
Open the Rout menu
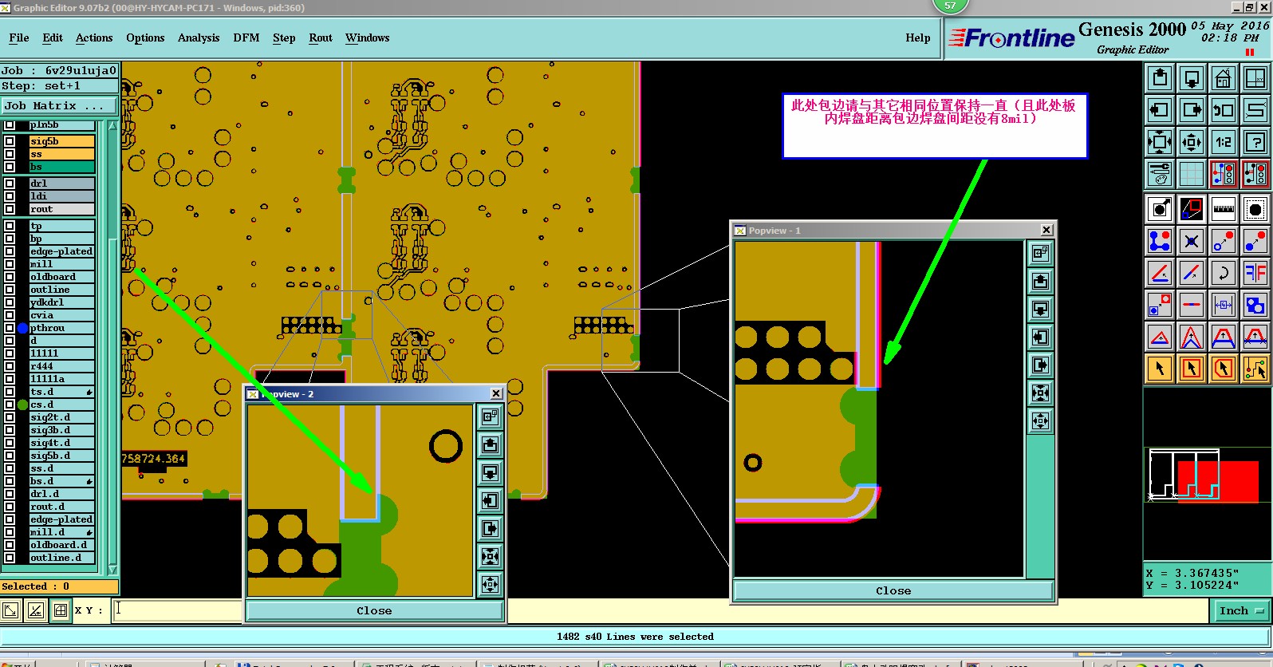321,37
